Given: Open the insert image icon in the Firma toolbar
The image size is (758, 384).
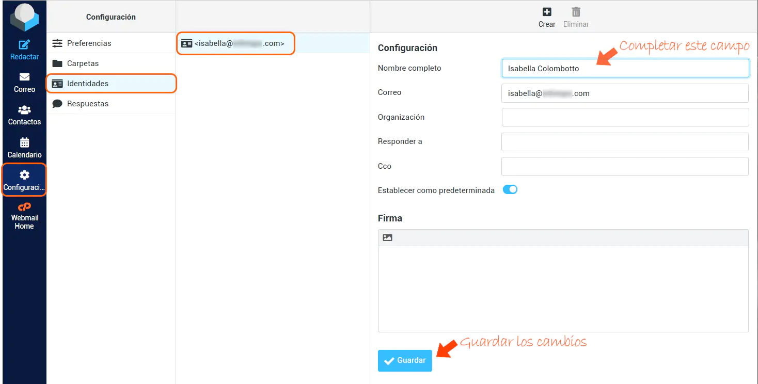Looking at the screenshot, I should (x=387, y=237).
